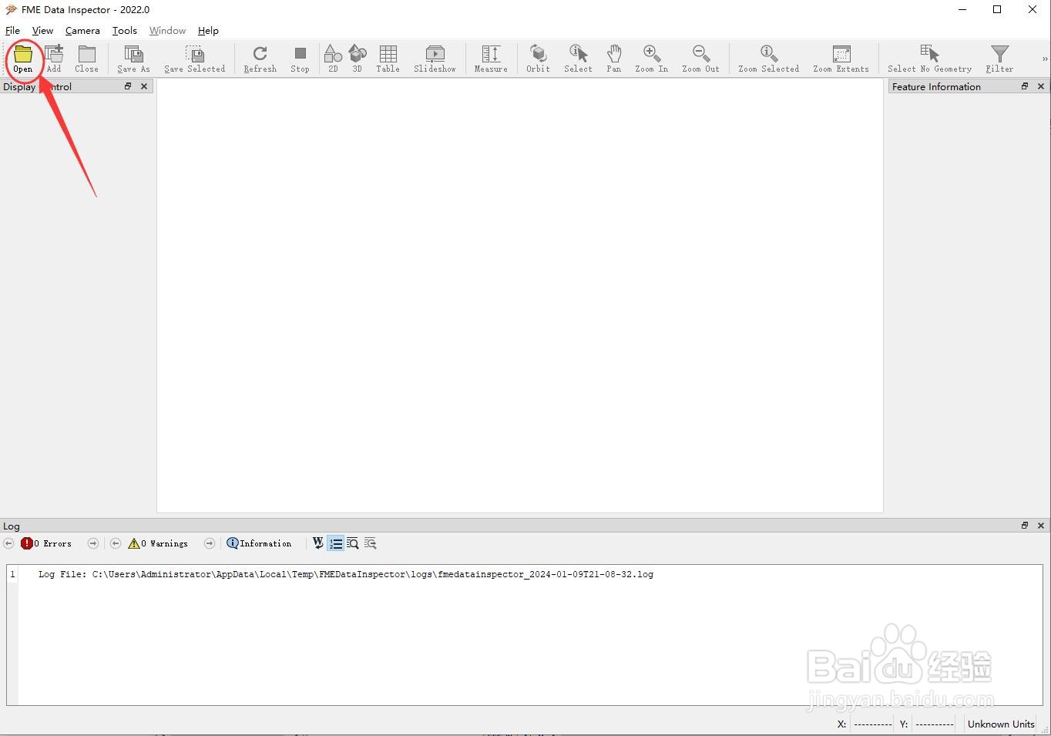Click the empty map view canvas
The height and width of the screenshot is (736, 1051).
(x=520, y=295)
